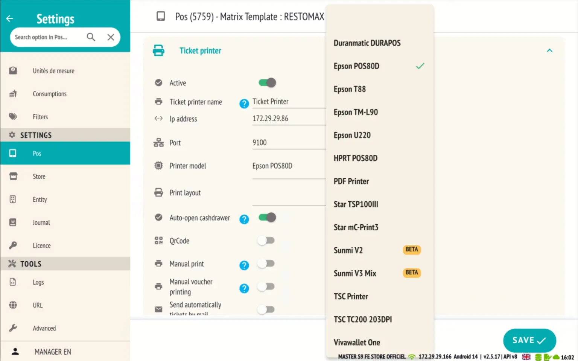578x361 pixels.
Task: Choose Vivawallet One option
Action: click(x=380, y=342)
